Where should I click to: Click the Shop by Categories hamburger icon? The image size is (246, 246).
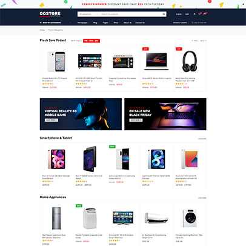(41, 22)
